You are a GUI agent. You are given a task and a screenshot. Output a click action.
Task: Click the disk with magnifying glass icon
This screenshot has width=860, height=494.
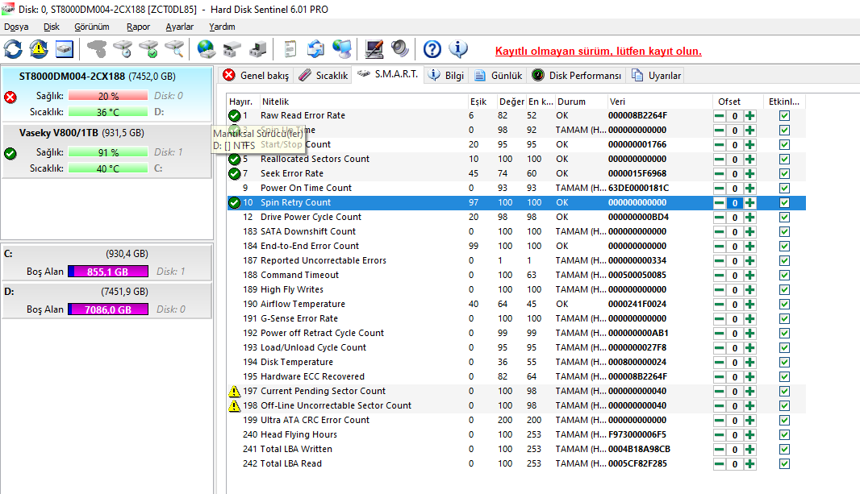(174, 49)
